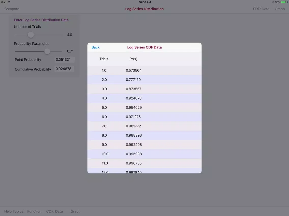Select the value 0.777179
The height and width of the screenshot is (216, 289).
point(133,80)
